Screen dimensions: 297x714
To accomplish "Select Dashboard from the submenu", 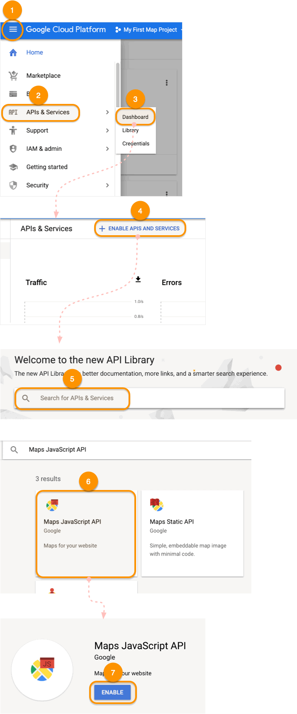I will tap(135, 117).
